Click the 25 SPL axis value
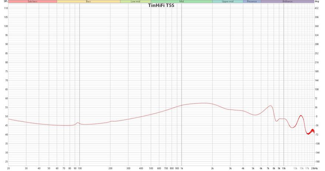325x171 pixels. point(6,162)
